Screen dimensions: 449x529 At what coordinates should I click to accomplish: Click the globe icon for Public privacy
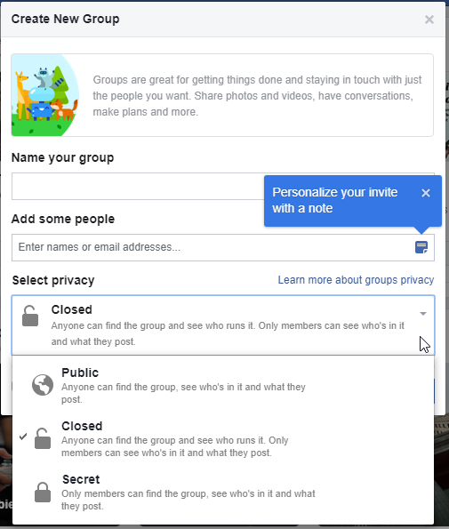tap(43, 385)
